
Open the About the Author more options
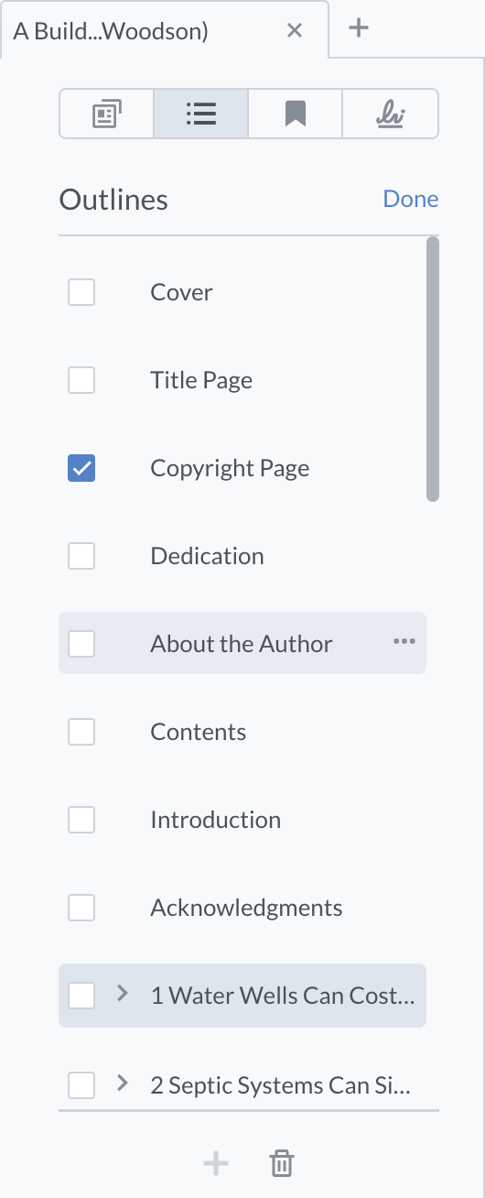(404, 642)
